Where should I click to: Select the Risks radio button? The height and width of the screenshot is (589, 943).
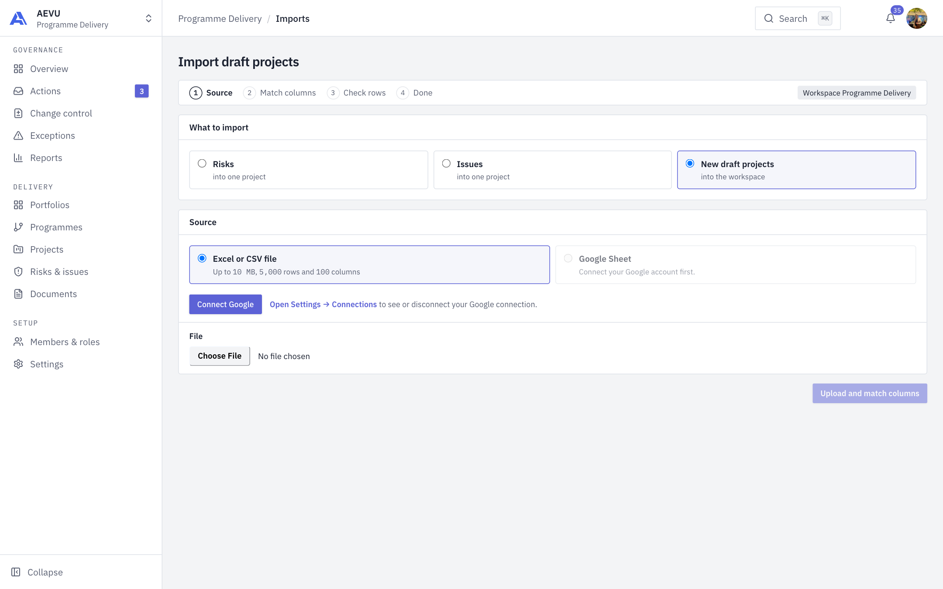coord(202,164)
